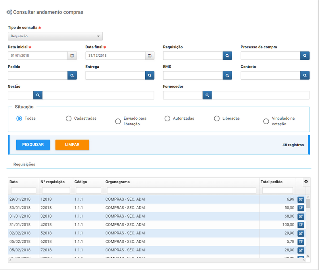Open table column settings gear

[306, 181]
